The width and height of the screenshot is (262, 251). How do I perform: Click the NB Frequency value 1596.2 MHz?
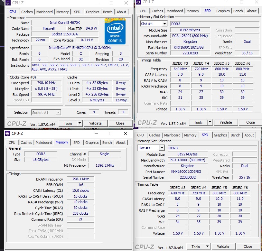[105, 165]
